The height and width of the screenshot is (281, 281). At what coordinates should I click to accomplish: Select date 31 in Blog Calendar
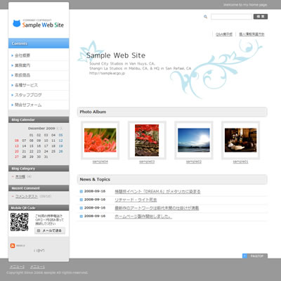click(46, 157)
